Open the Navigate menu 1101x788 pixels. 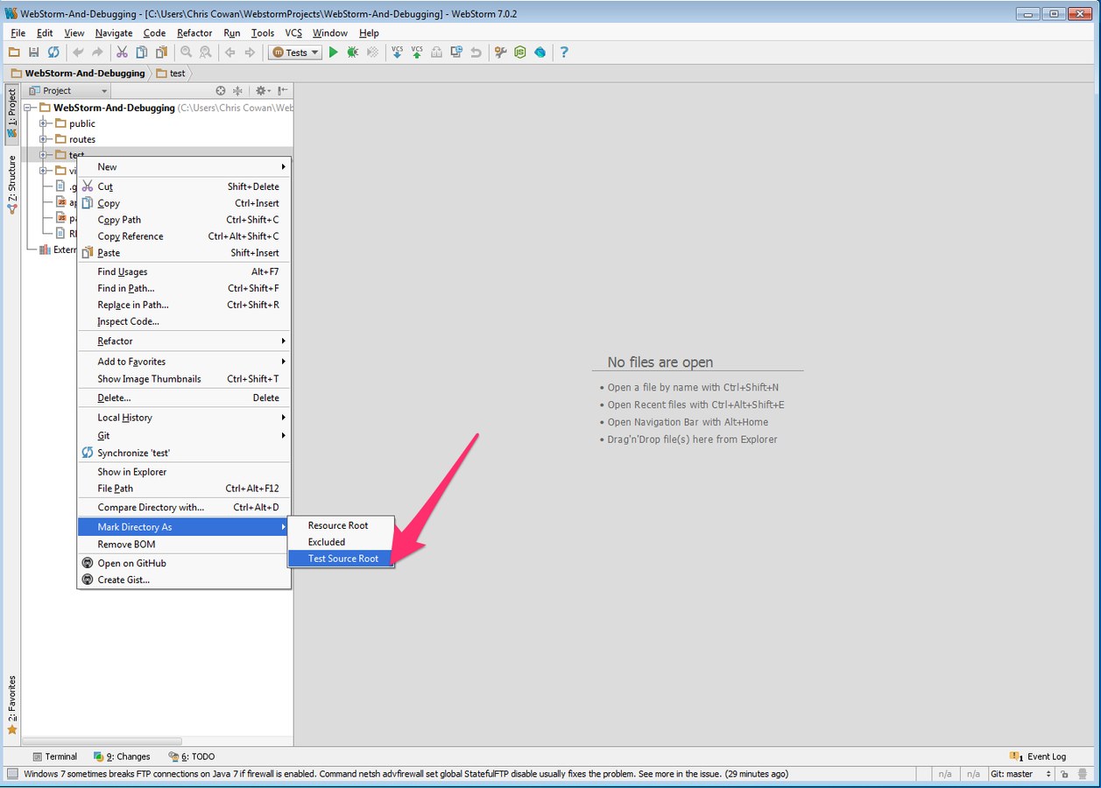114,33
